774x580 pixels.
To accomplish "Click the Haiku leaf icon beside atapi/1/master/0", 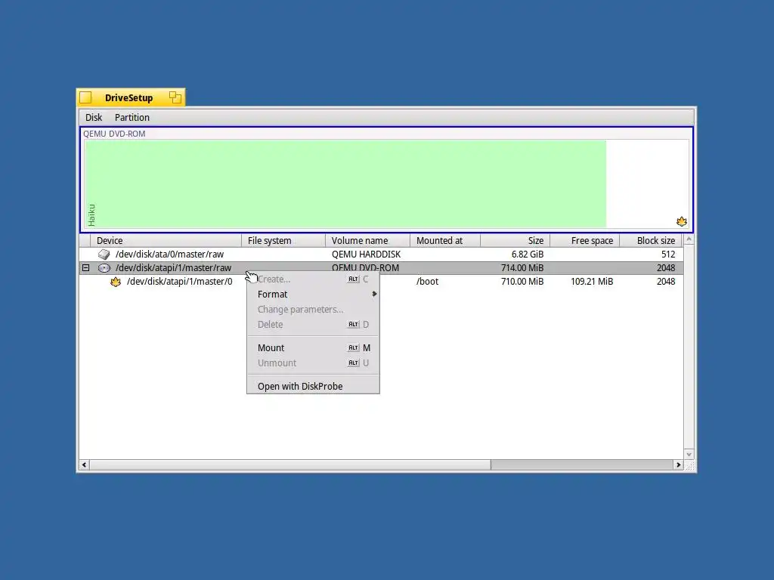I will [116, 282].
